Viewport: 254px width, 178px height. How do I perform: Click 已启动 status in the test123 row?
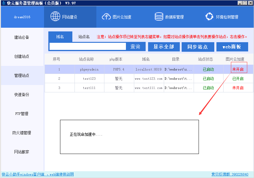click(x=208, y=79)
